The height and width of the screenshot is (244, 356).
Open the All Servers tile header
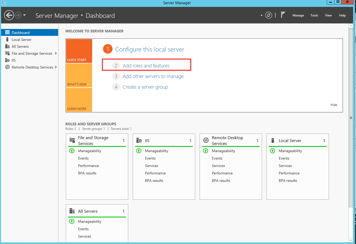[97, 211]
